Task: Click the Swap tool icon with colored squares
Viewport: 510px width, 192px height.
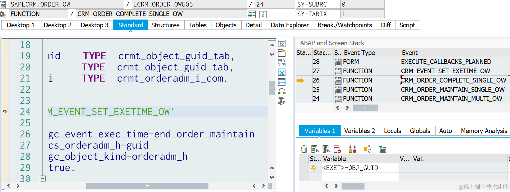Action: click(x=282, y=91)
